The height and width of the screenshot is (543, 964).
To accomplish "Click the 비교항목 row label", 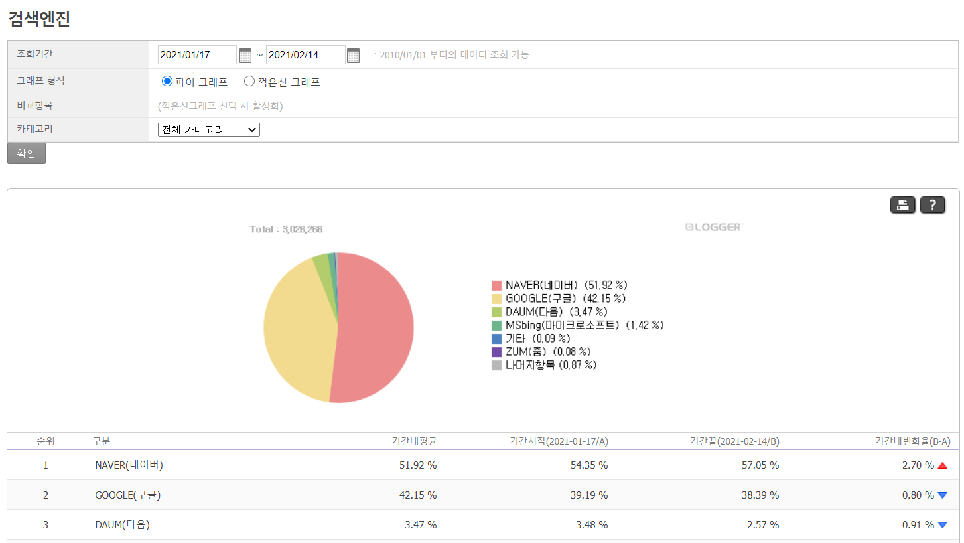I will (x=34, y=106).
